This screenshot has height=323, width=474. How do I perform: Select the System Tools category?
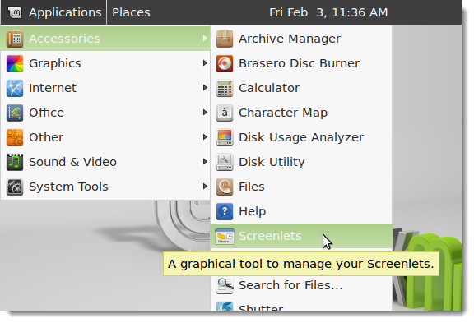(105, 187)
